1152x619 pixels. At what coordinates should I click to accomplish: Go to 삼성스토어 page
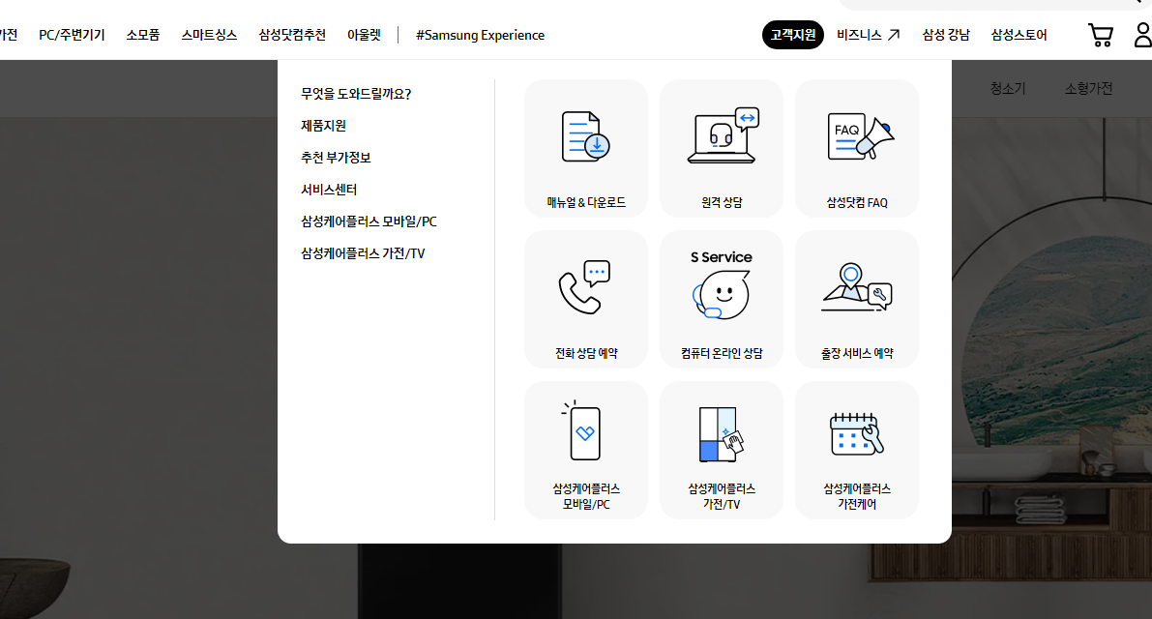coord(1019,35)
